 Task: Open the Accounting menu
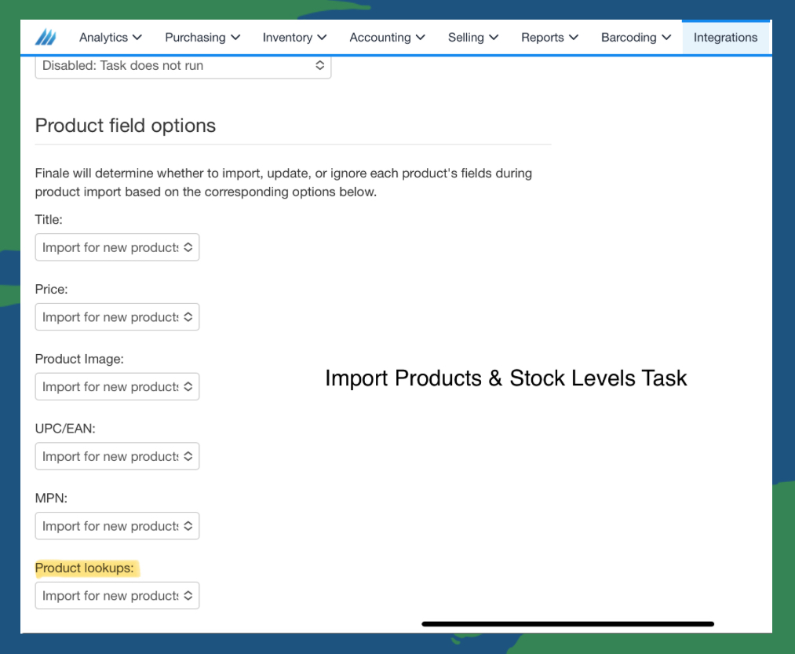pos(388,38)
